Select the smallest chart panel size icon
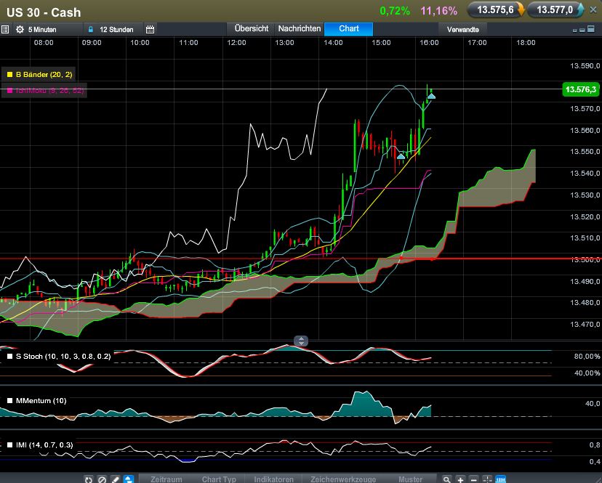This screenshot has height=483, width=602. (575, 31)
